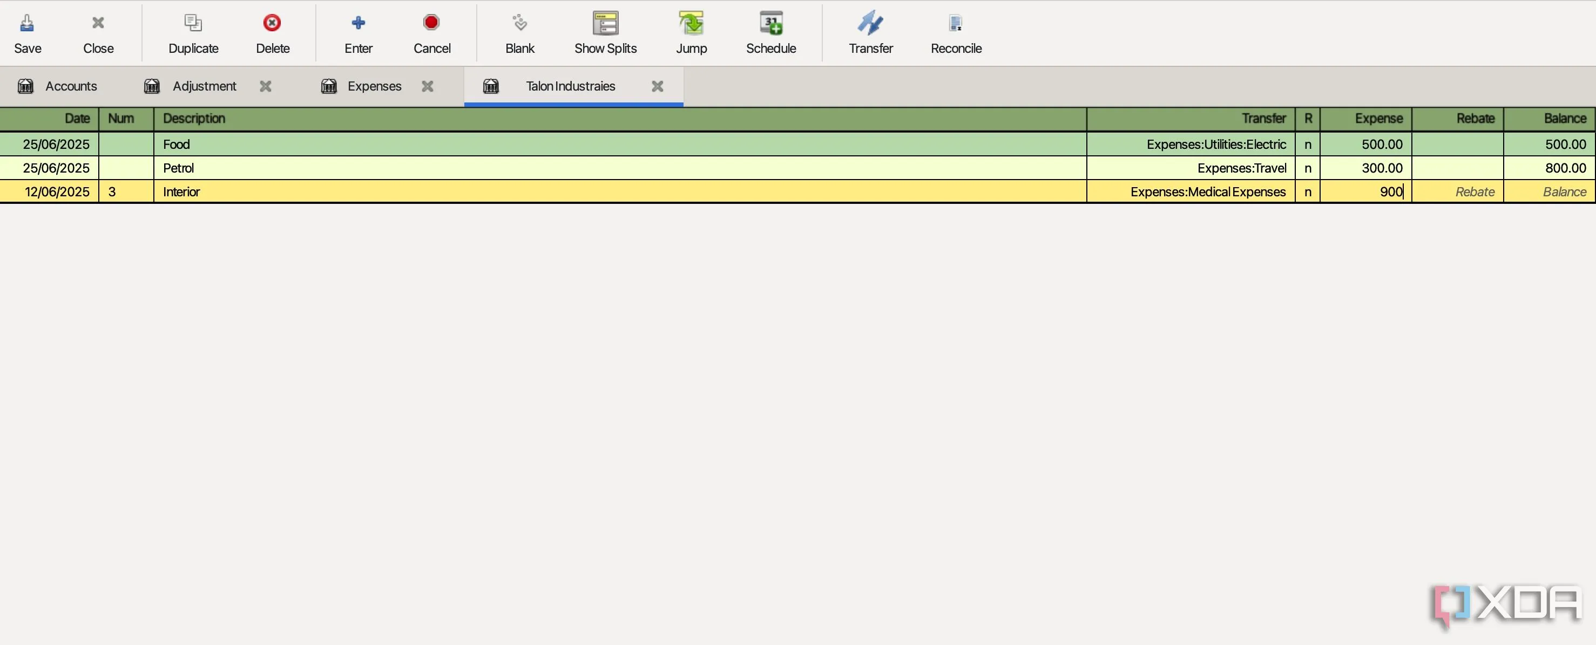The height and width of the screenshot is (645, 1596).
Task: Open Show Splits view
Action: click(605, 24)
